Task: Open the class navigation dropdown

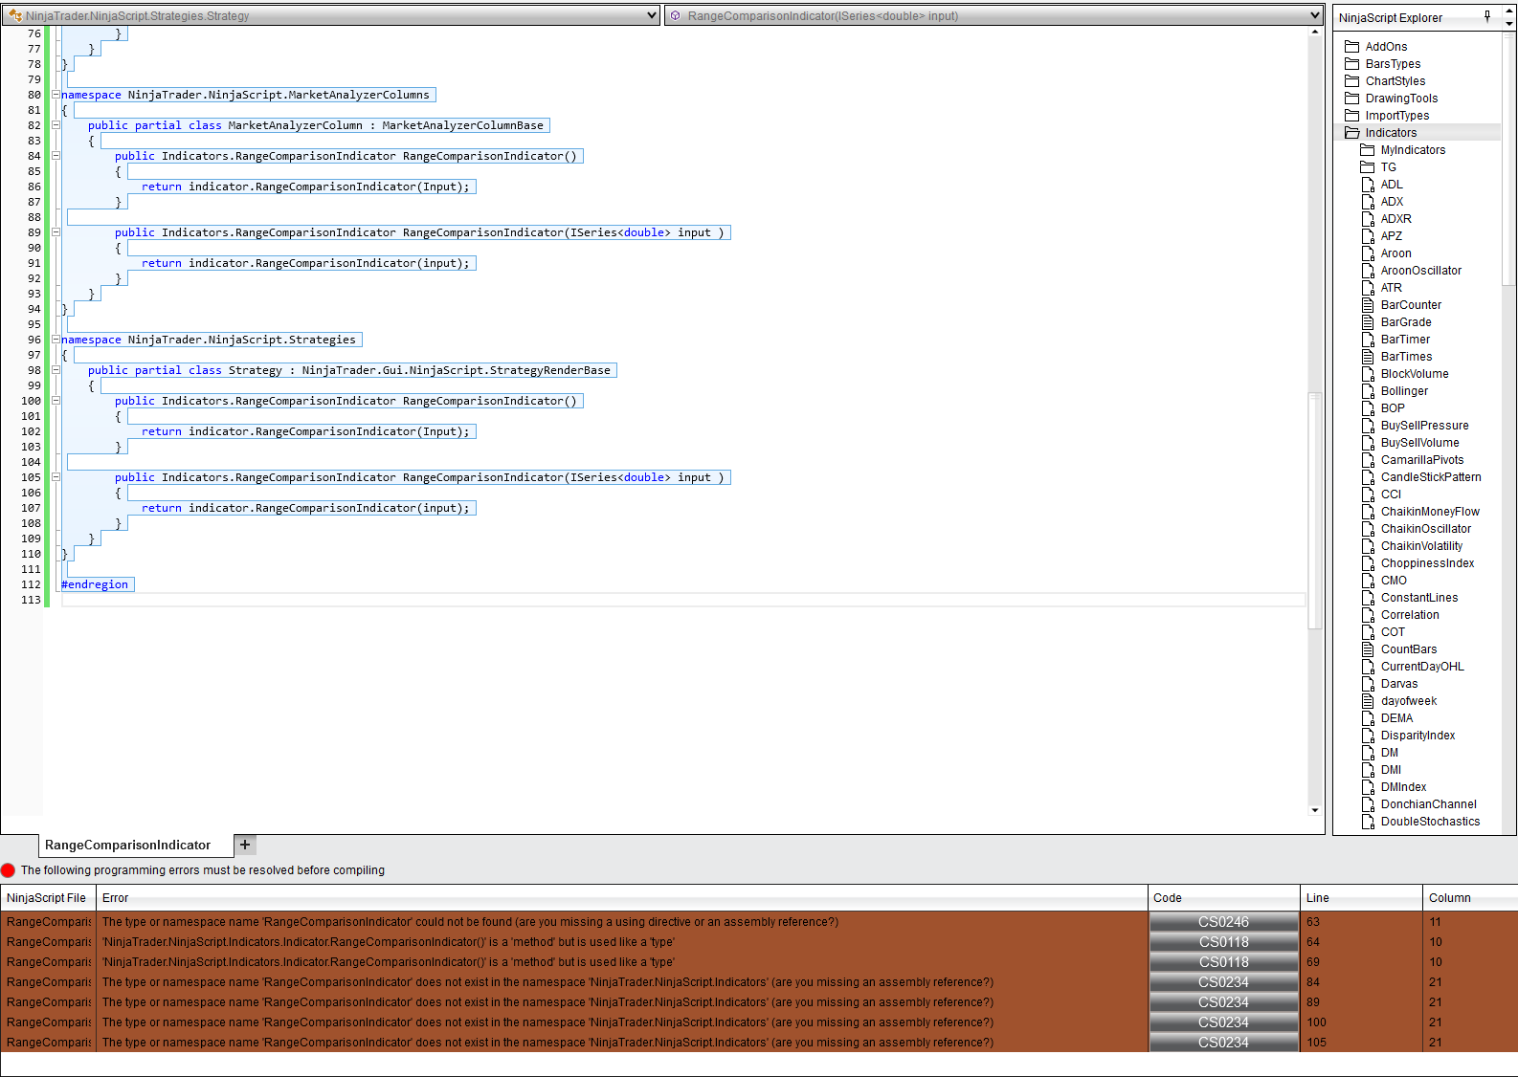Action: point(652,15)
